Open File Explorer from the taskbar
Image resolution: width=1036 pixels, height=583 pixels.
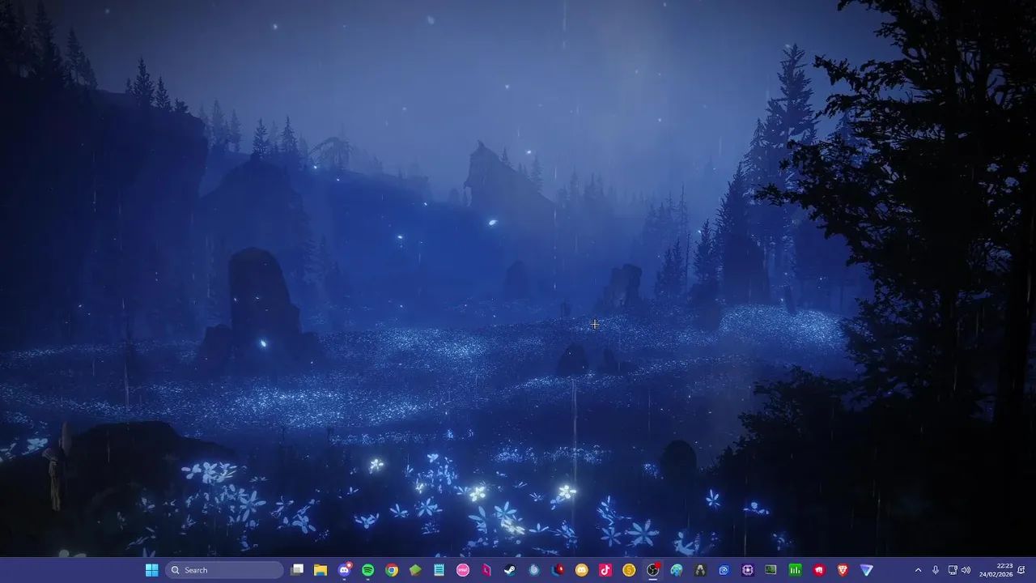coord(321,570)
